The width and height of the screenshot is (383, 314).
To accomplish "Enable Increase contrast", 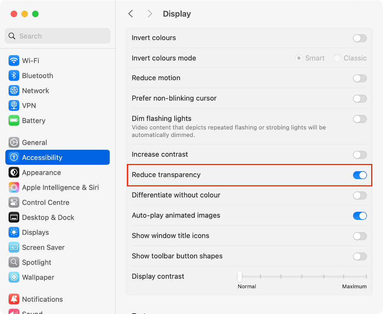I will coord(359,155).
